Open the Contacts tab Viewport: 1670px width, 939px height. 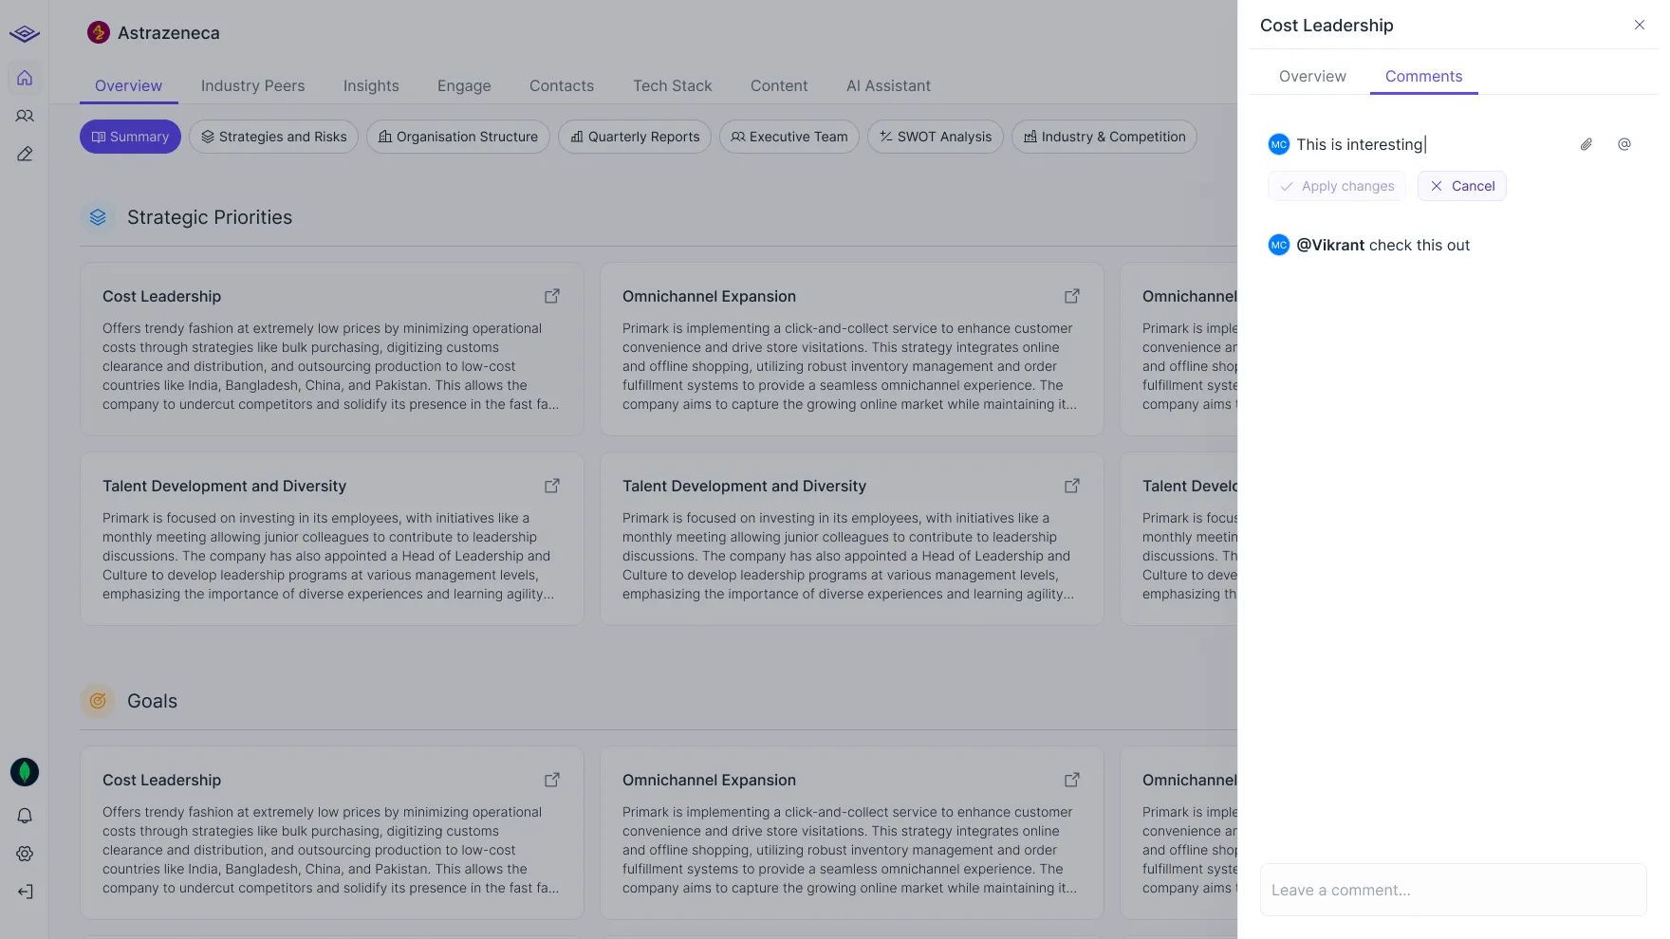click(562, 85)
